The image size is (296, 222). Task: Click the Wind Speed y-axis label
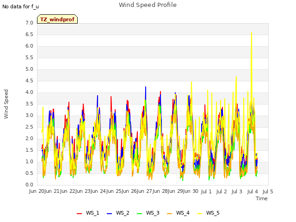pyautogui.click(x=6, y=104)
